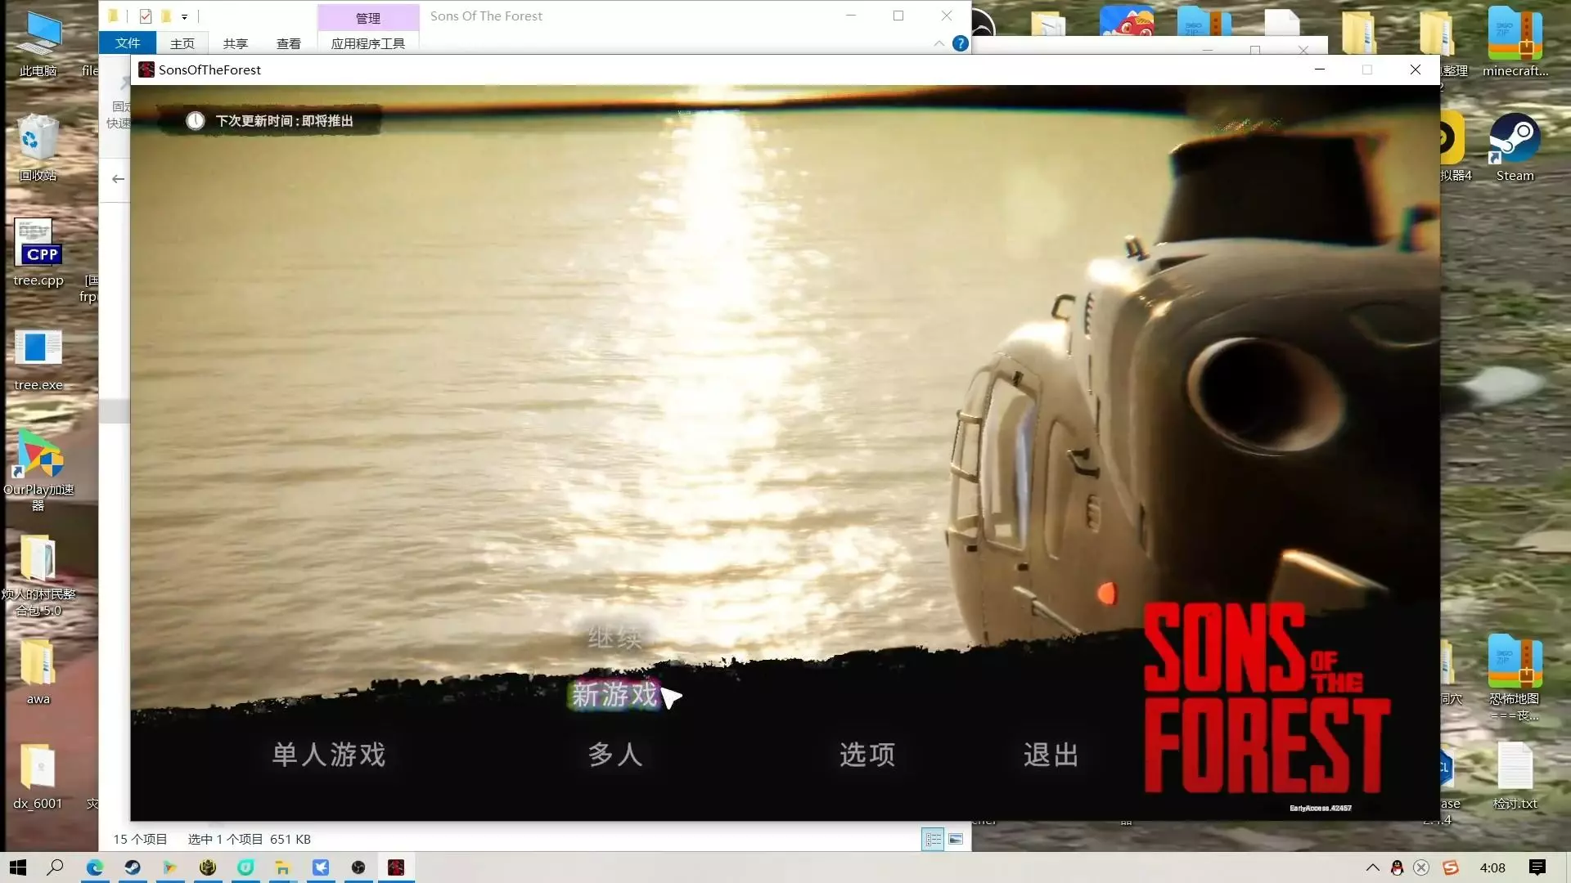
Task: Start a new game (新游戏)
Action: point(614,695)
